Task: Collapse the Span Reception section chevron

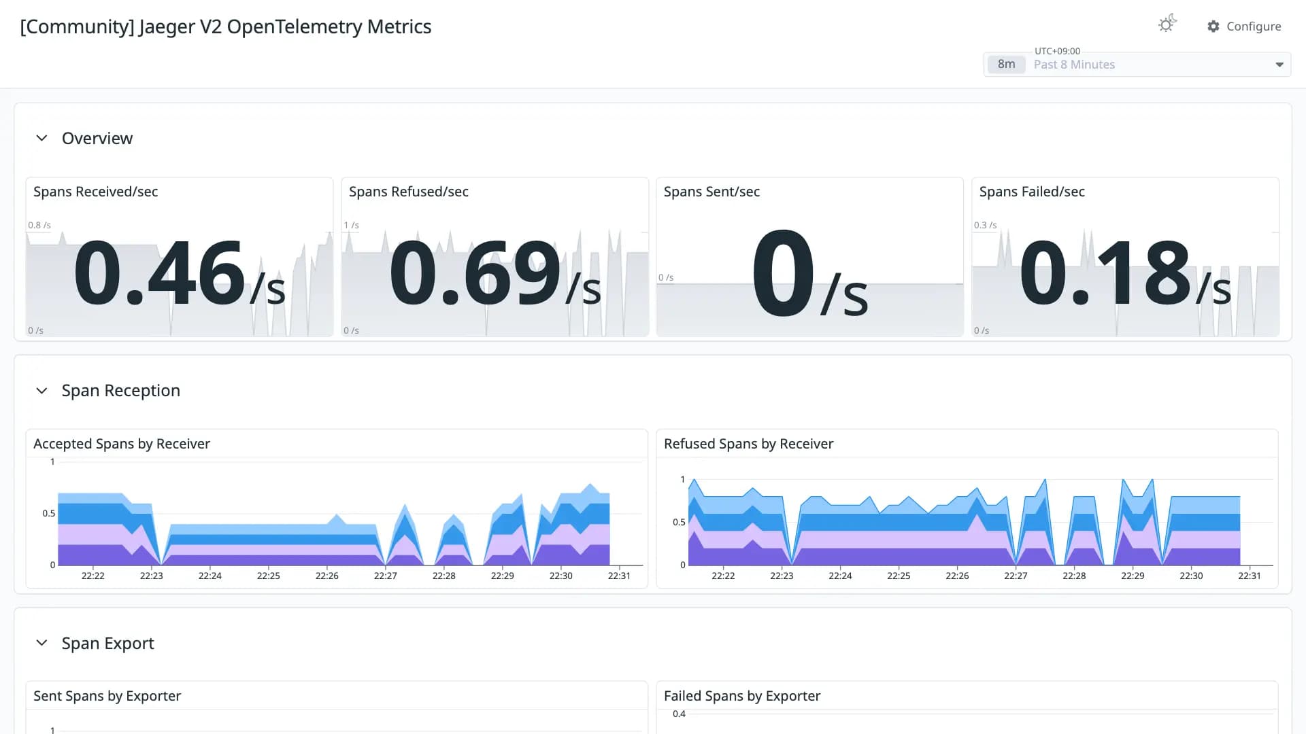Action: click(x=41, y=391)
